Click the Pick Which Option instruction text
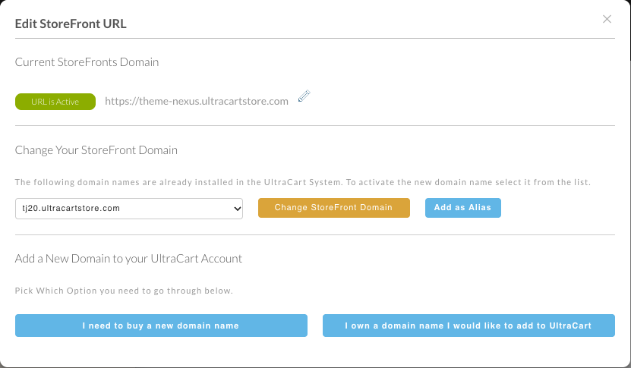Image resolution: width=631 pixels, height=368 pixels. click(124, 291)
